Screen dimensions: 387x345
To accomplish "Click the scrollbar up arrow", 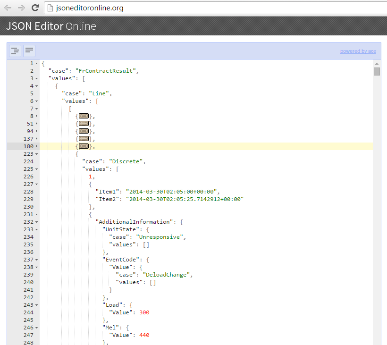I will click(x=377, y=63).
